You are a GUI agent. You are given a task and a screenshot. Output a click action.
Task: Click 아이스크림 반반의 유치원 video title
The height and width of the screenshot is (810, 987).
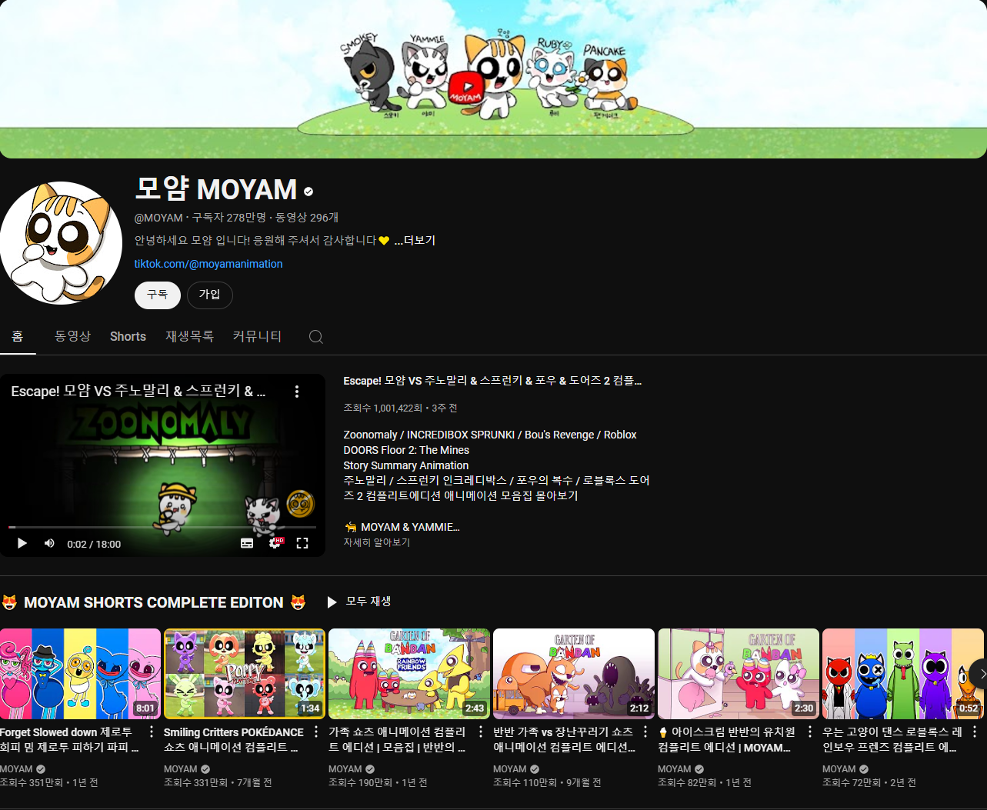point(728,740)
